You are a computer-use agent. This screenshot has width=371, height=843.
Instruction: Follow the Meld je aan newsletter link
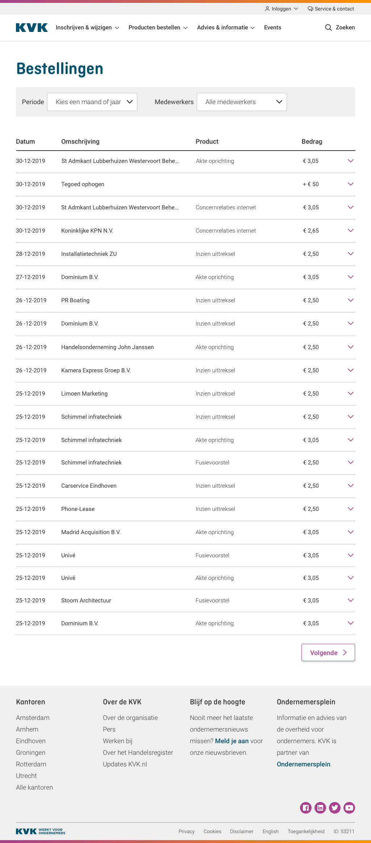[x=232, y=741]
